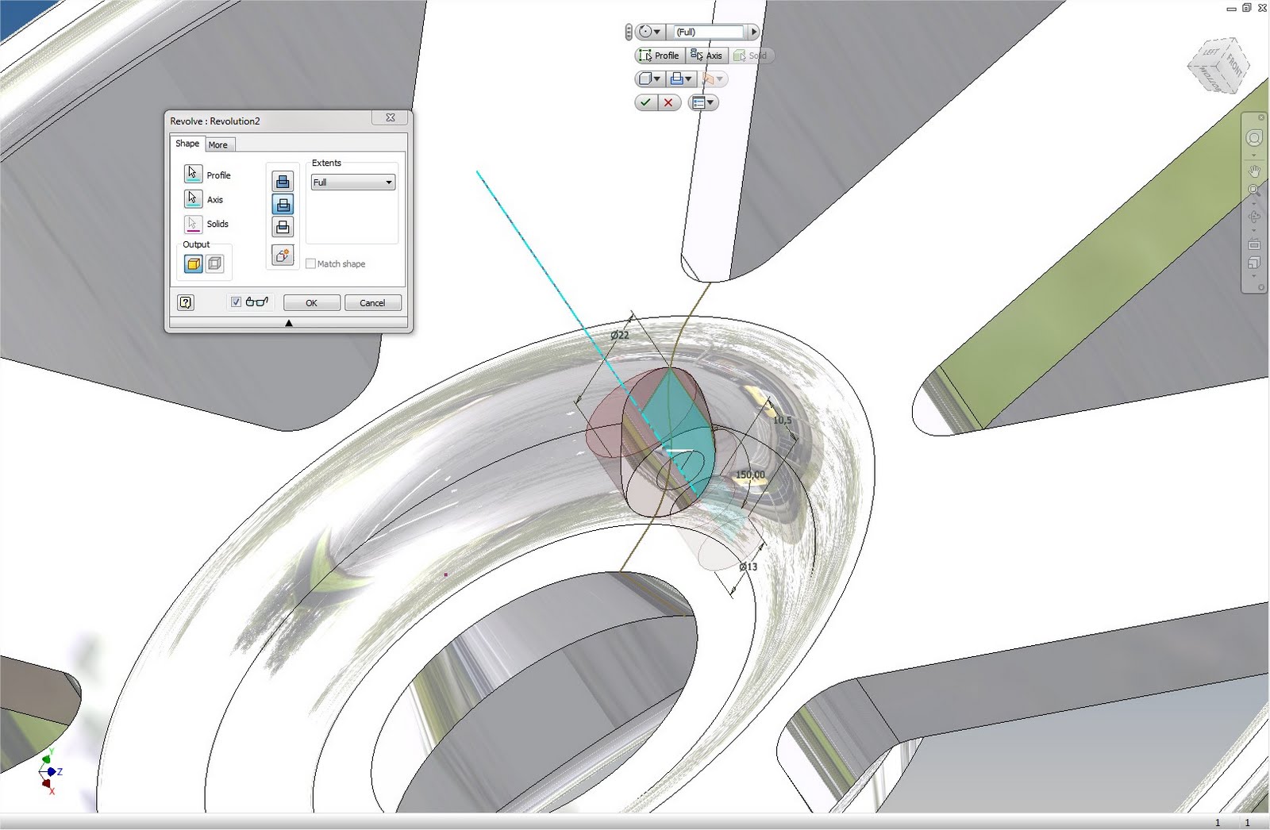Open the revolve extents type dropdown in mini-toolbar
Screen dimensions: 1270x830
[650, 32]
